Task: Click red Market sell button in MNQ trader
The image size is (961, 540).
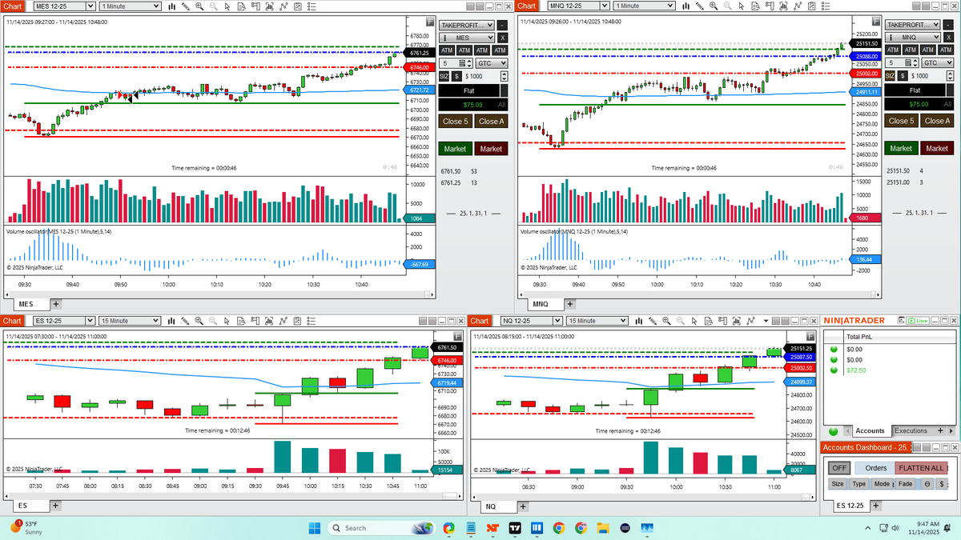Action: click(937, 148)
